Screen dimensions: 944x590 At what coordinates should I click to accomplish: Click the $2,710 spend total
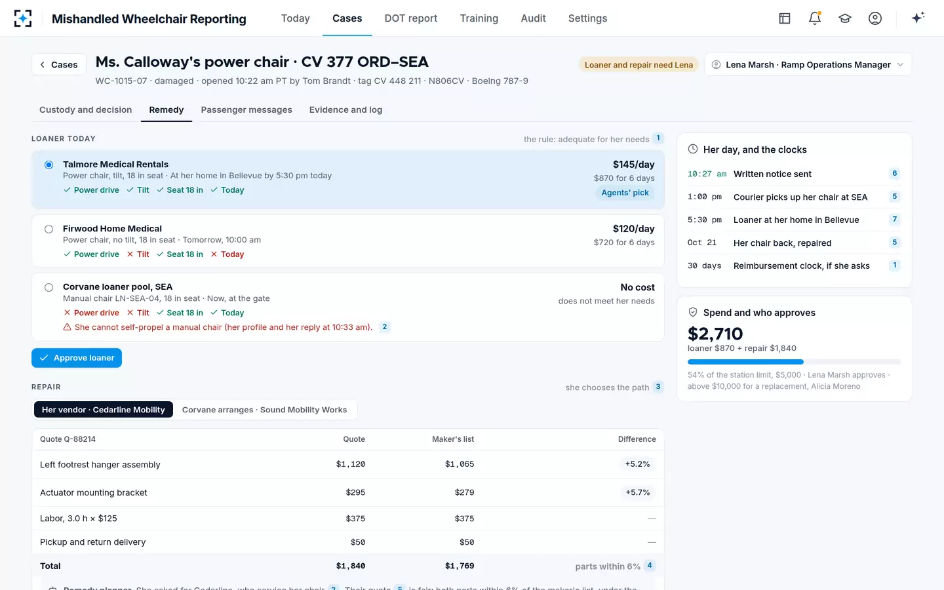pyautogui.click(x=715, y=334)
